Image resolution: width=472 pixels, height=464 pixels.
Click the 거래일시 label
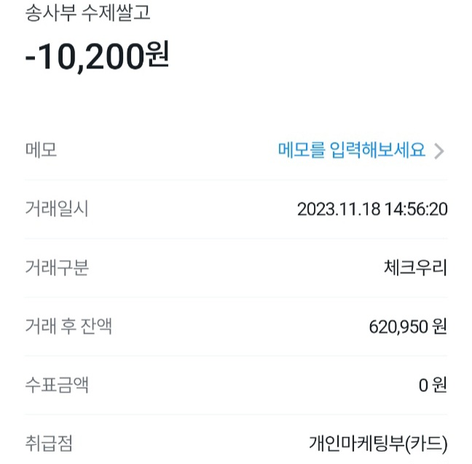pos(57,210)
